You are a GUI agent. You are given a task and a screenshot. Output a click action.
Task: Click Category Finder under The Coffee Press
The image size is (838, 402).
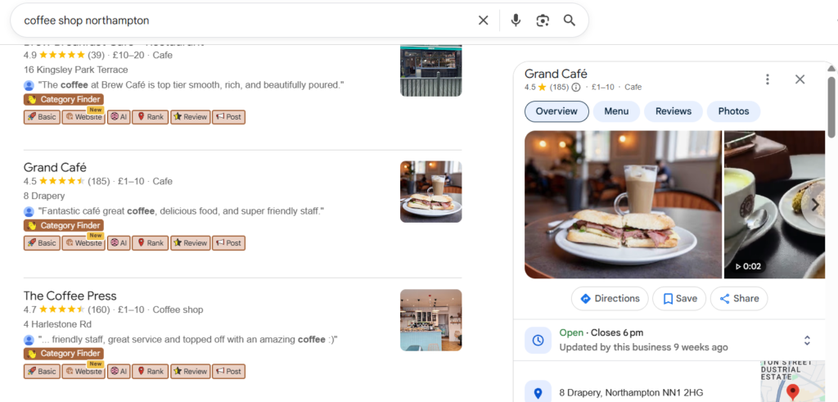(64, 354)
